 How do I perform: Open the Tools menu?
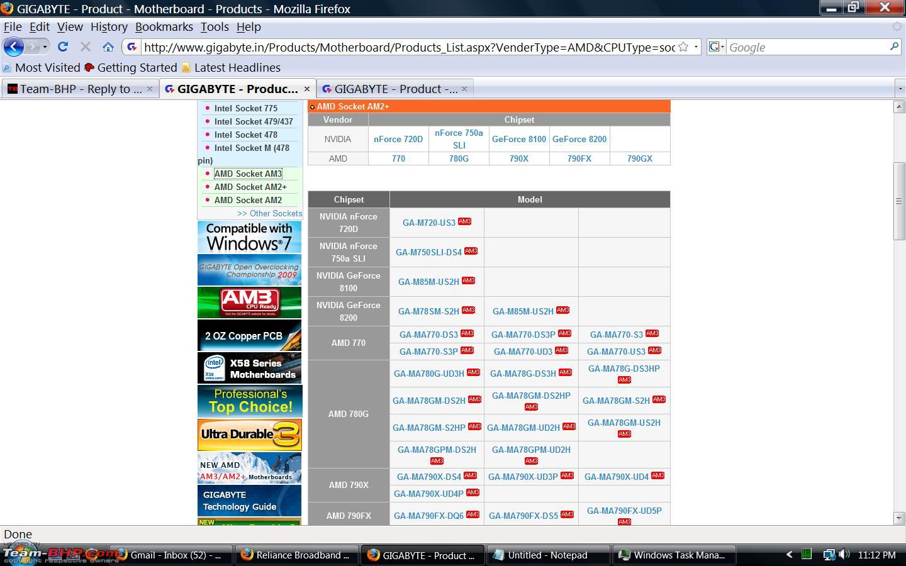point(215,27)
